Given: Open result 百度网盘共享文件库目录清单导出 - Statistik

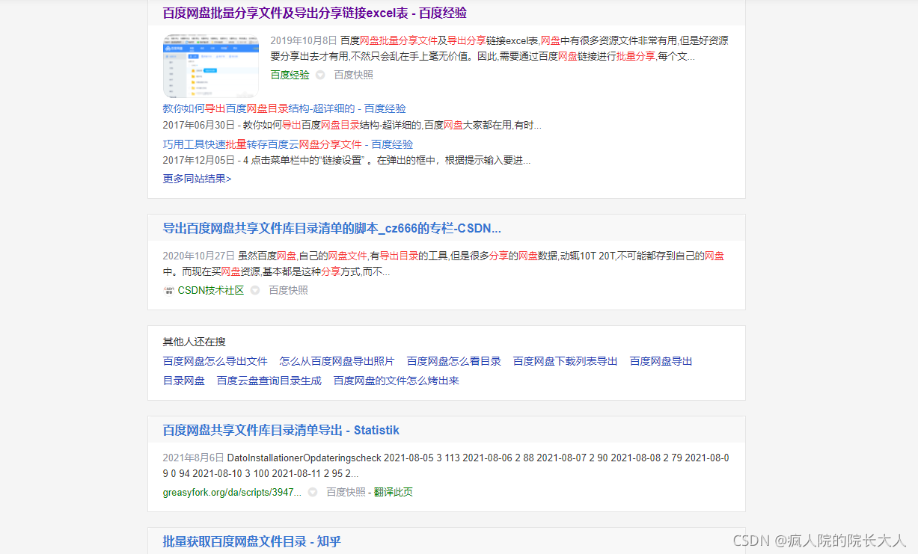Looking at the screenshot, I should point(281,430).
